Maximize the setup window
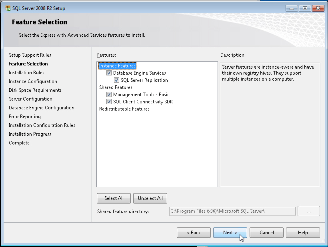Screen dimensions: 328x247 (305, 8)
